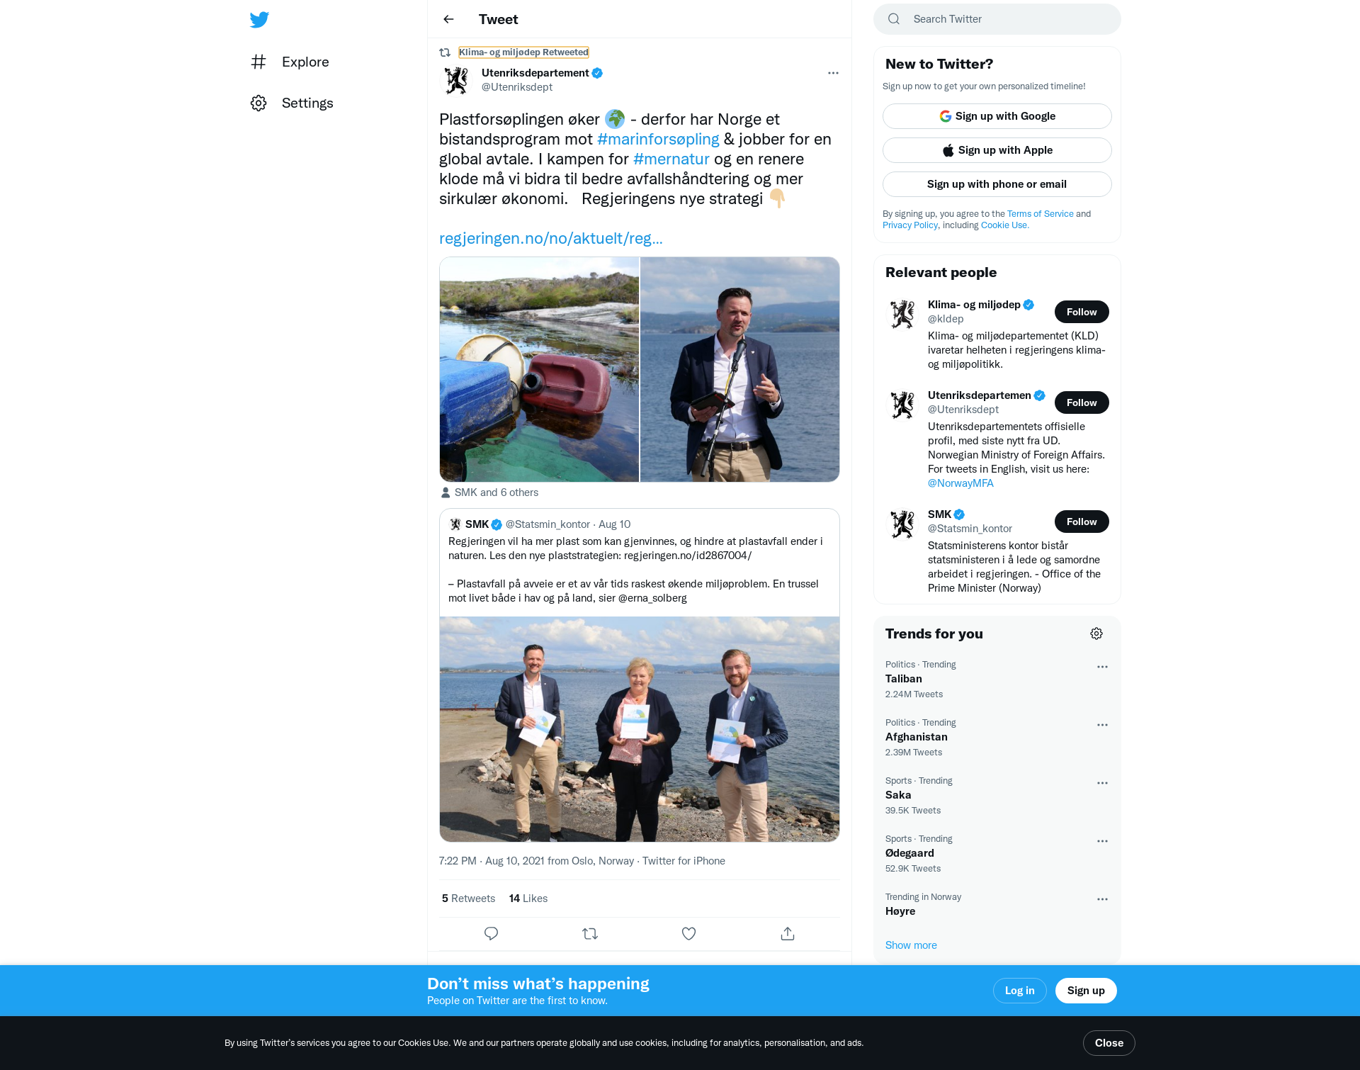Image resolution: width=1360 pixels, height=1070 pixels.
Task: Open more options for Høyre trend
Action: [1102, 899]
